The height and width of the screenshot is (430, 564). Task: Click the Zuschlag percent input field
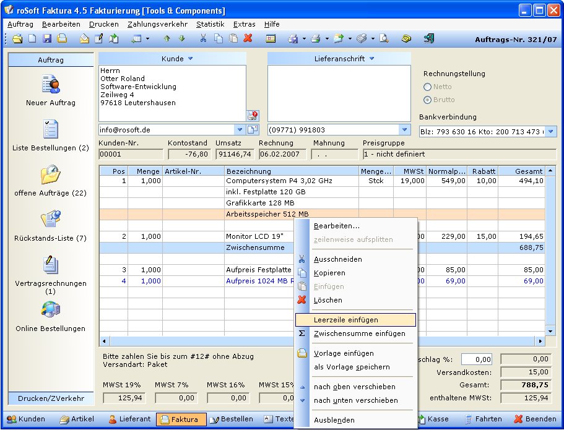pyautogui.click(x=476, y=359)
